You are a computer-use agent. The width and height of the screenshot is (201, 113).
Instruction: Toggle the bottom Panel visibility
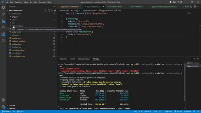(175, 2)
